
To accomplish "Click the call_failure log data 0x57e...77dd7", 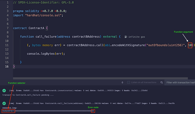I will point(133,103).
